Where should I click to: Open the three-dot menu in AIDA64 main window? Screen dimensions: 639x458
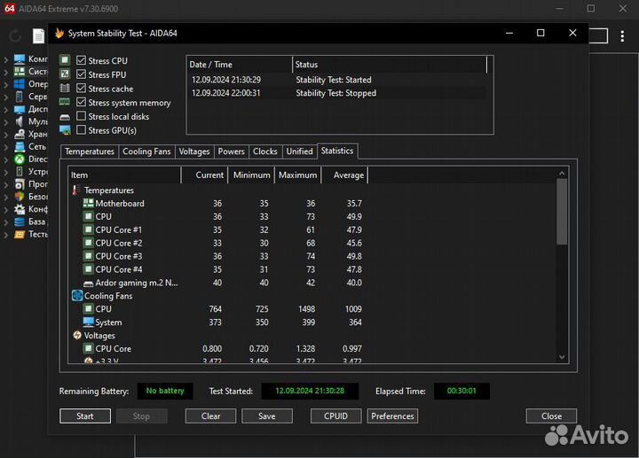point(622,36)
